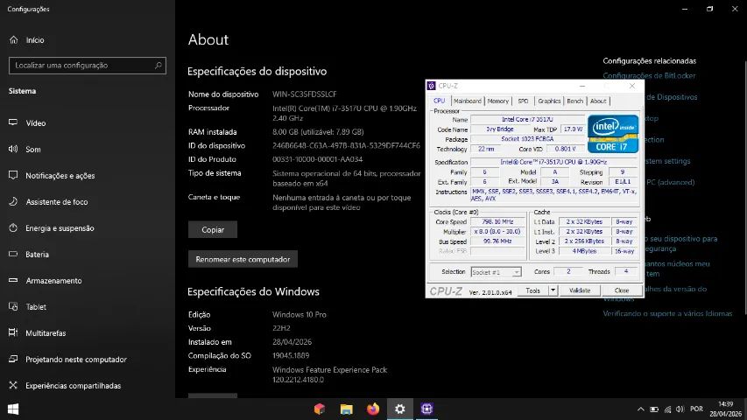The height and width of the screenshot is (420, 747).
Task: Click Validate button in CPU-Z
Action: point(580,290)
